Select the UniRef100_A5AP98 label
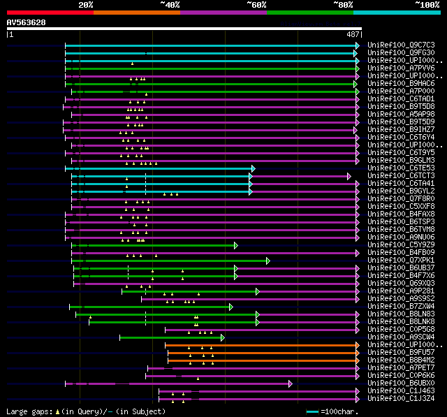The height and width of the screenshot is (417, 447). (x=401, y=115)
